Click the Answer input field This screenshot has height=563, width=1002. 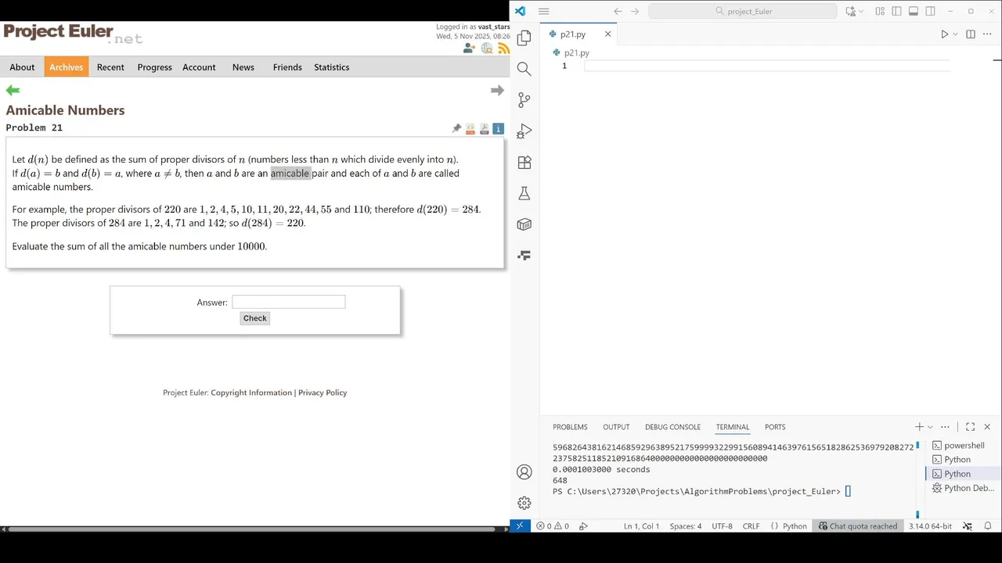pos(288,302)
